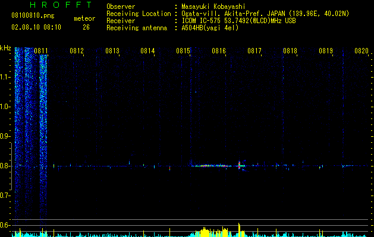The height and width of the screenshot is (237, 374).
Task: Click the 0819 time marker
Action: (x=326, y=51)
